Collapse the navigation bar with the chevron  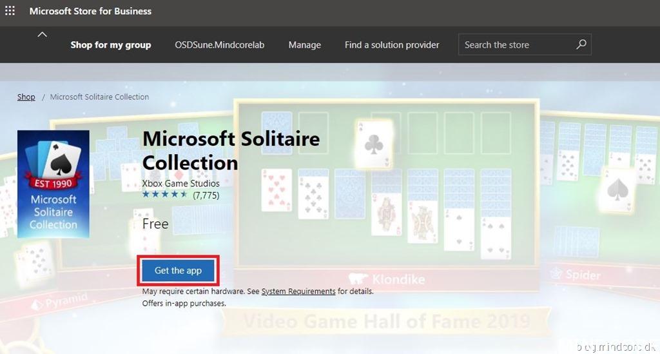pos(43,35)
